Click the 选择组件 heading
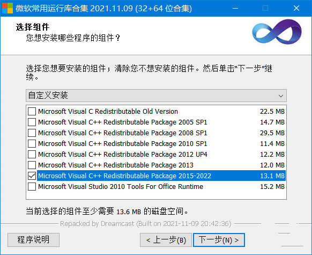 (33, 27)
